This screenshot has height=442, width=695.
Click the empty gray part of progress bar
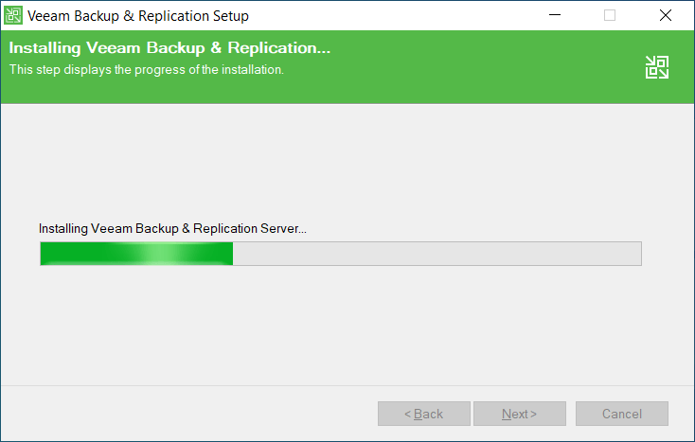pyautogui.click(x=436, y=254)
